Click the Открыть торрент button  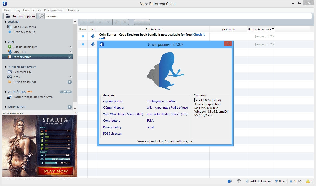(x=20, y=16)
